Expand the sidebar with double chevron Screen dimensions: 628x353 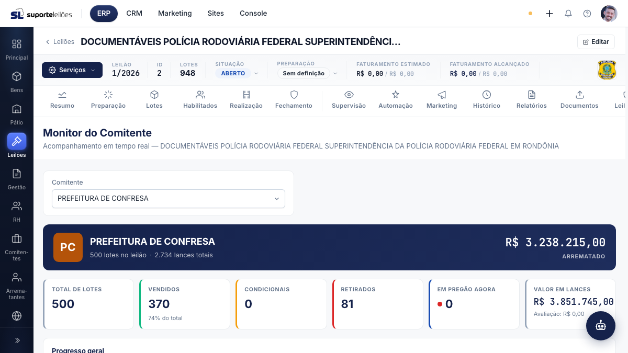tap(17, 340)
